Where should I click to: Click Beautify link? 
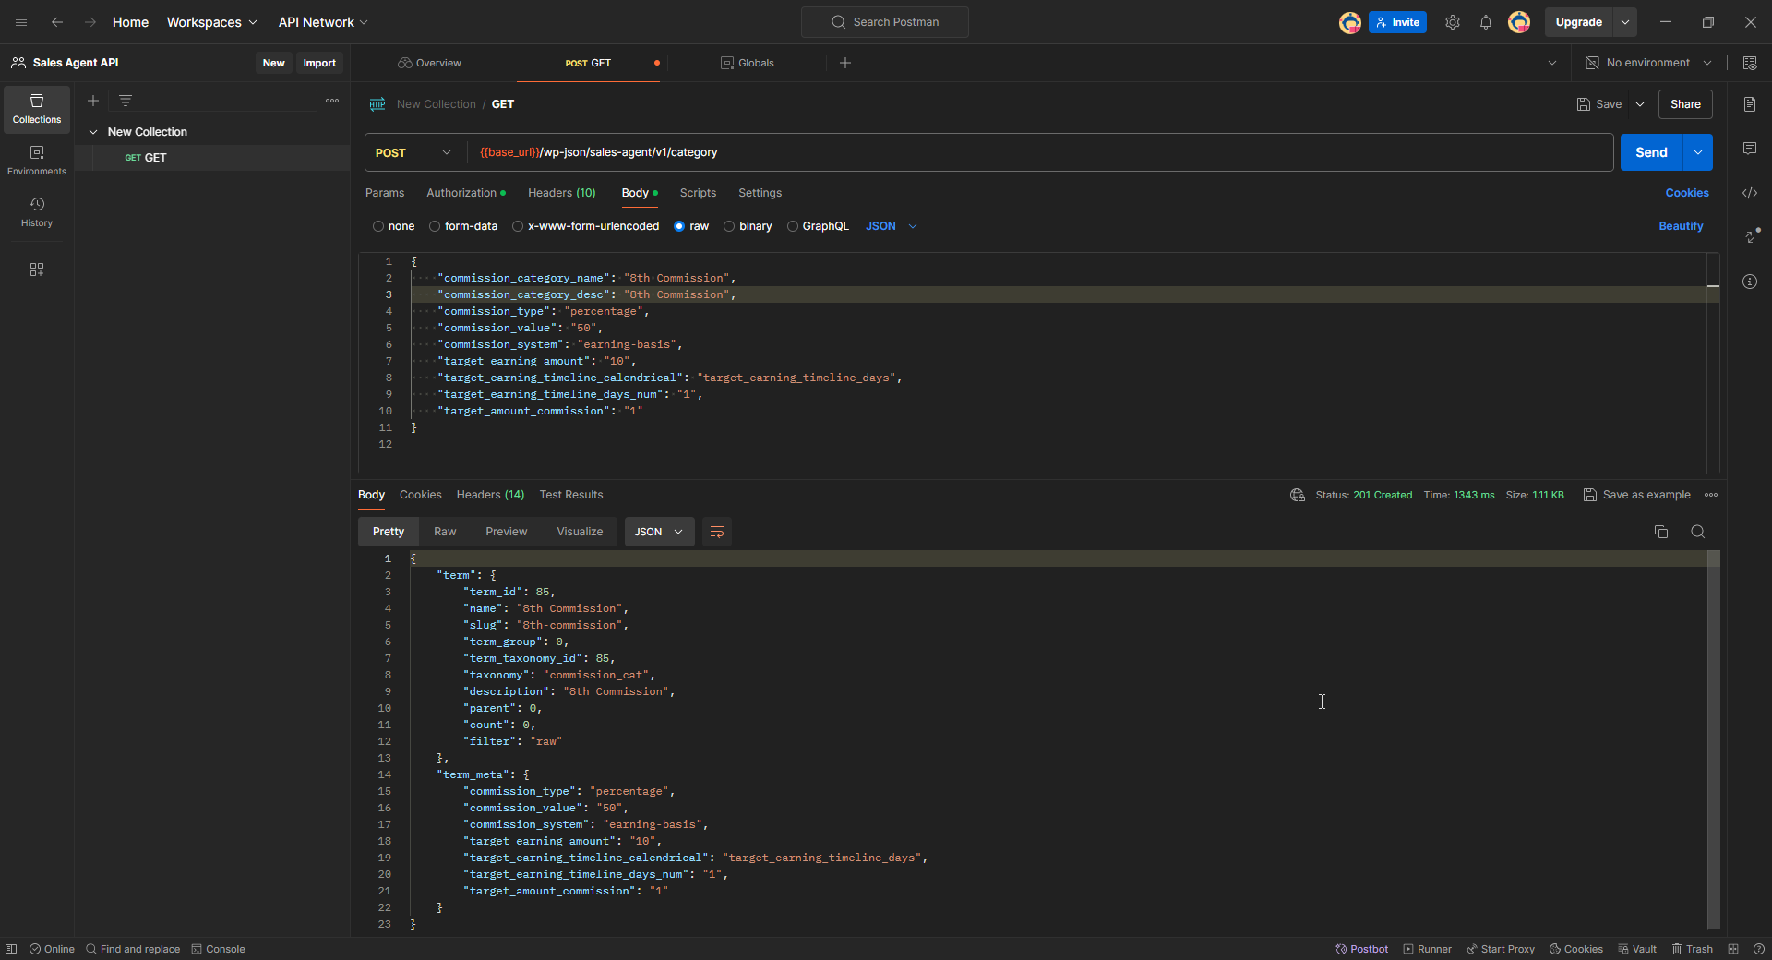[x=1681, y=226]
